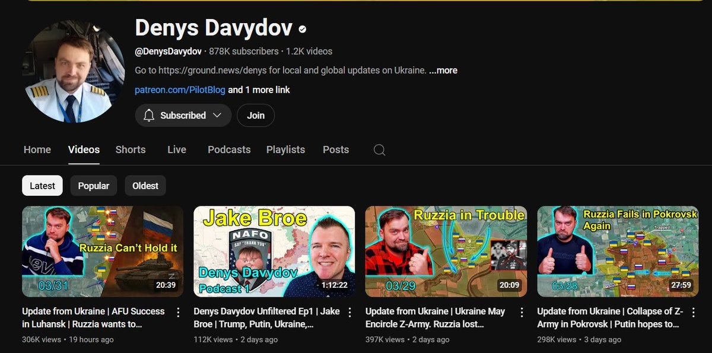712x353 pixels.
Task: Click the '397K views' metadata line
Action: tap(408, 339)
